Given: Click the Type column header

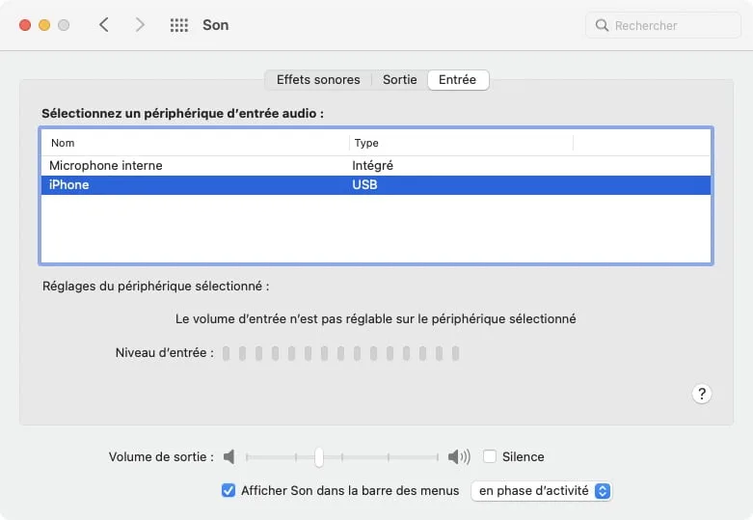Looking at the screenshot, I should coord(461,143).
